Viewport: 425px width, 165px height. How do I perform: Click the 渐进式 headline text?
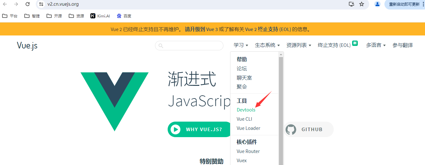point(192,79)
